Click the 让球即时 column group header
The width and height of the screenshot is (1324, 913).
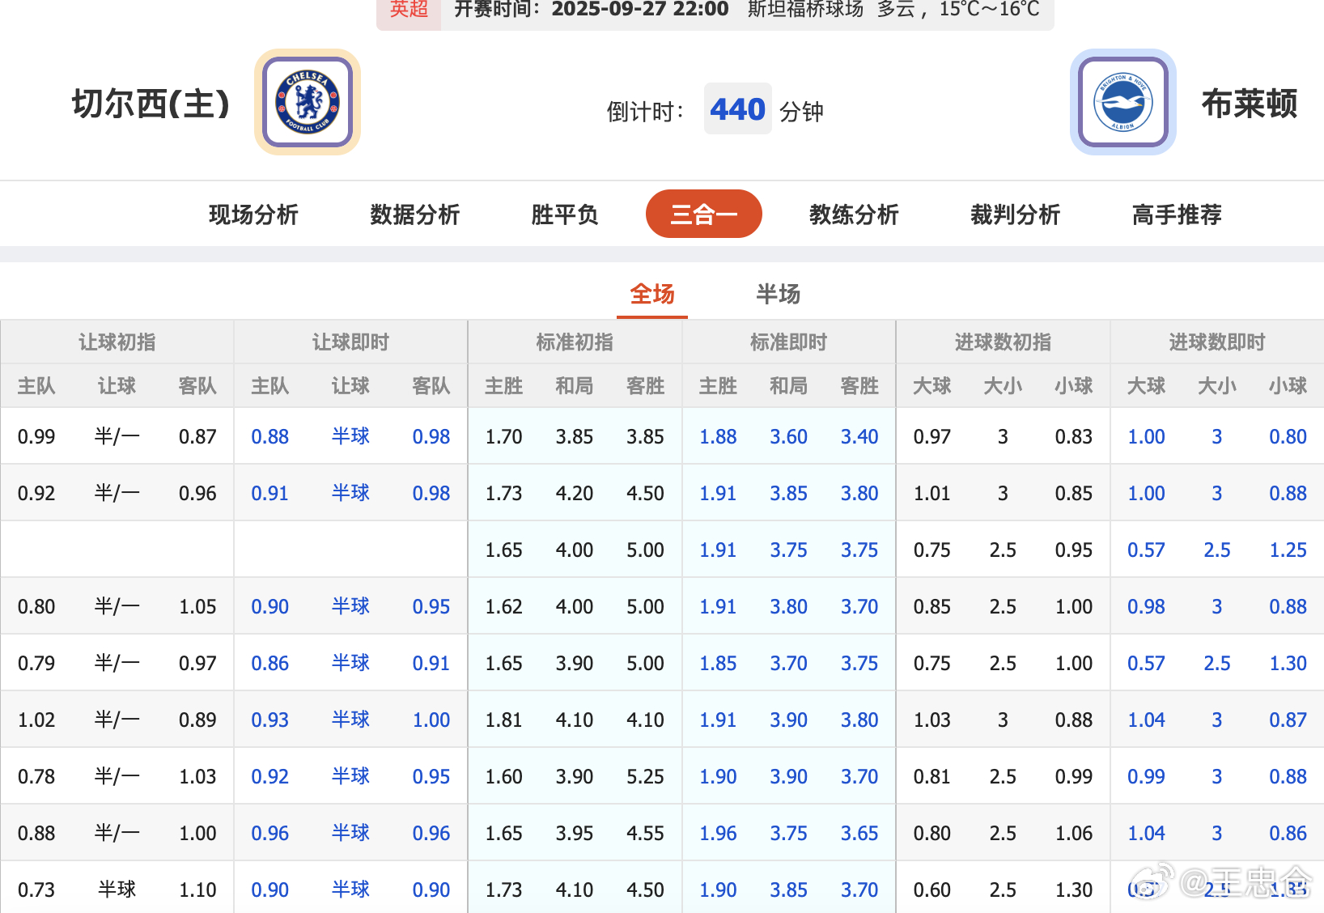(x=350, y=342)
